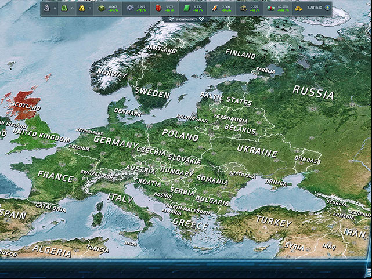This screenshot has height=279, width=372.
Task: Select the Tunisia label on the map
Action: coord(97,248)
